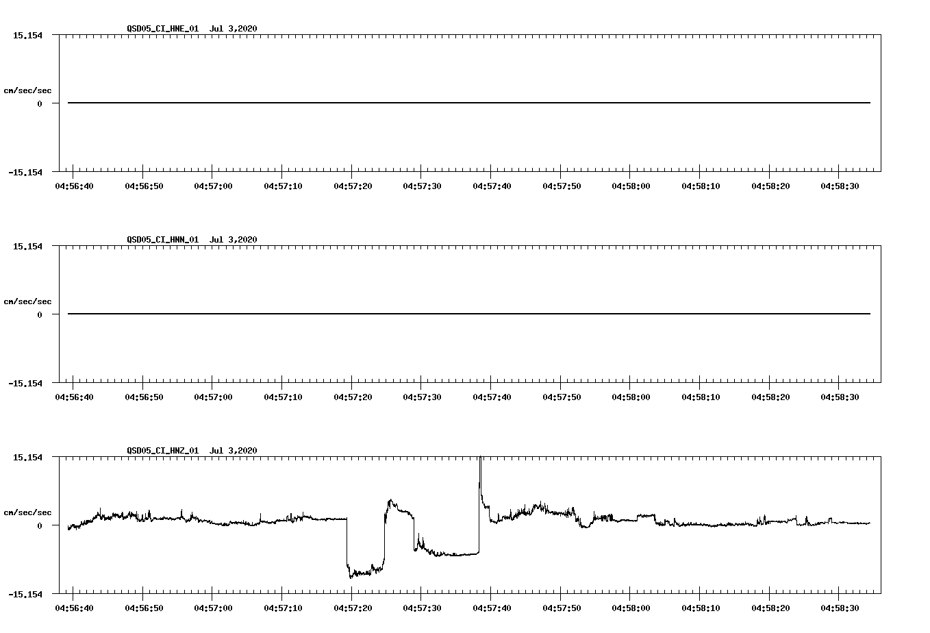Click the cm/sec/sec unit label of HNZ plot
This screenshot has width=930, height=633.
[x=27, y=512]
